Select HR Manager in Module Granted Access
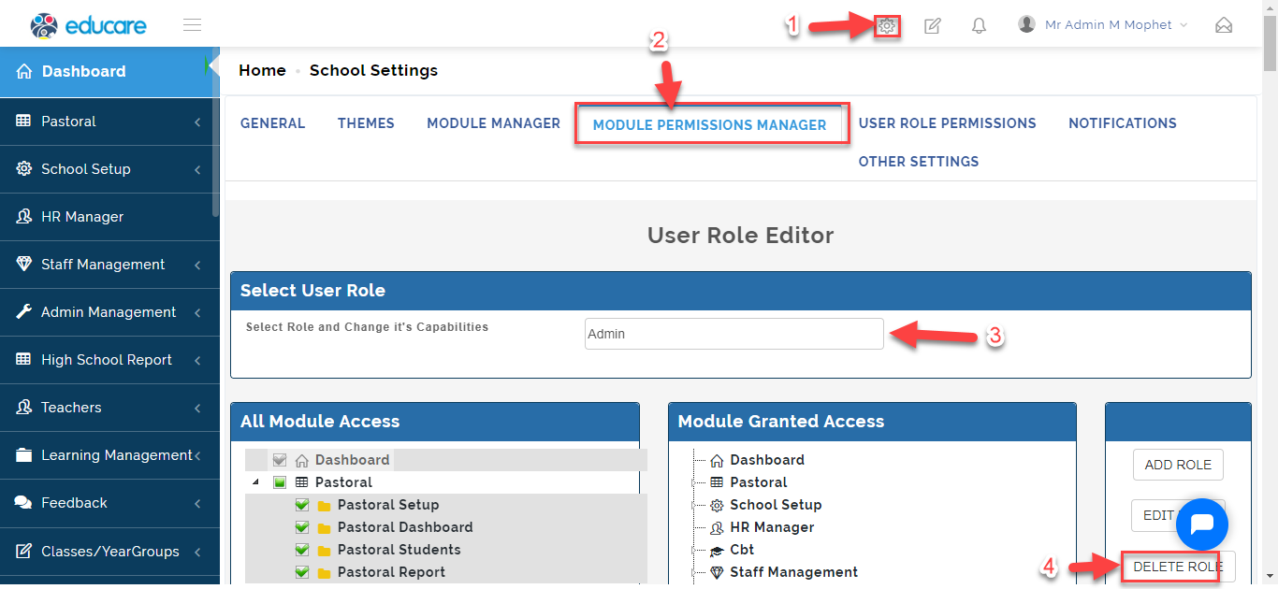Image resolution: width=1278 pixels, height=589 pixels. click(772, 527)
